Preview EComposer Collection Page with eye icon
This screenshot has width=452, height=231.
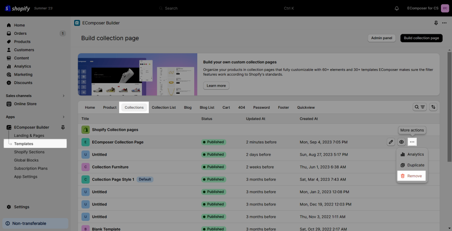coord(401,142)
